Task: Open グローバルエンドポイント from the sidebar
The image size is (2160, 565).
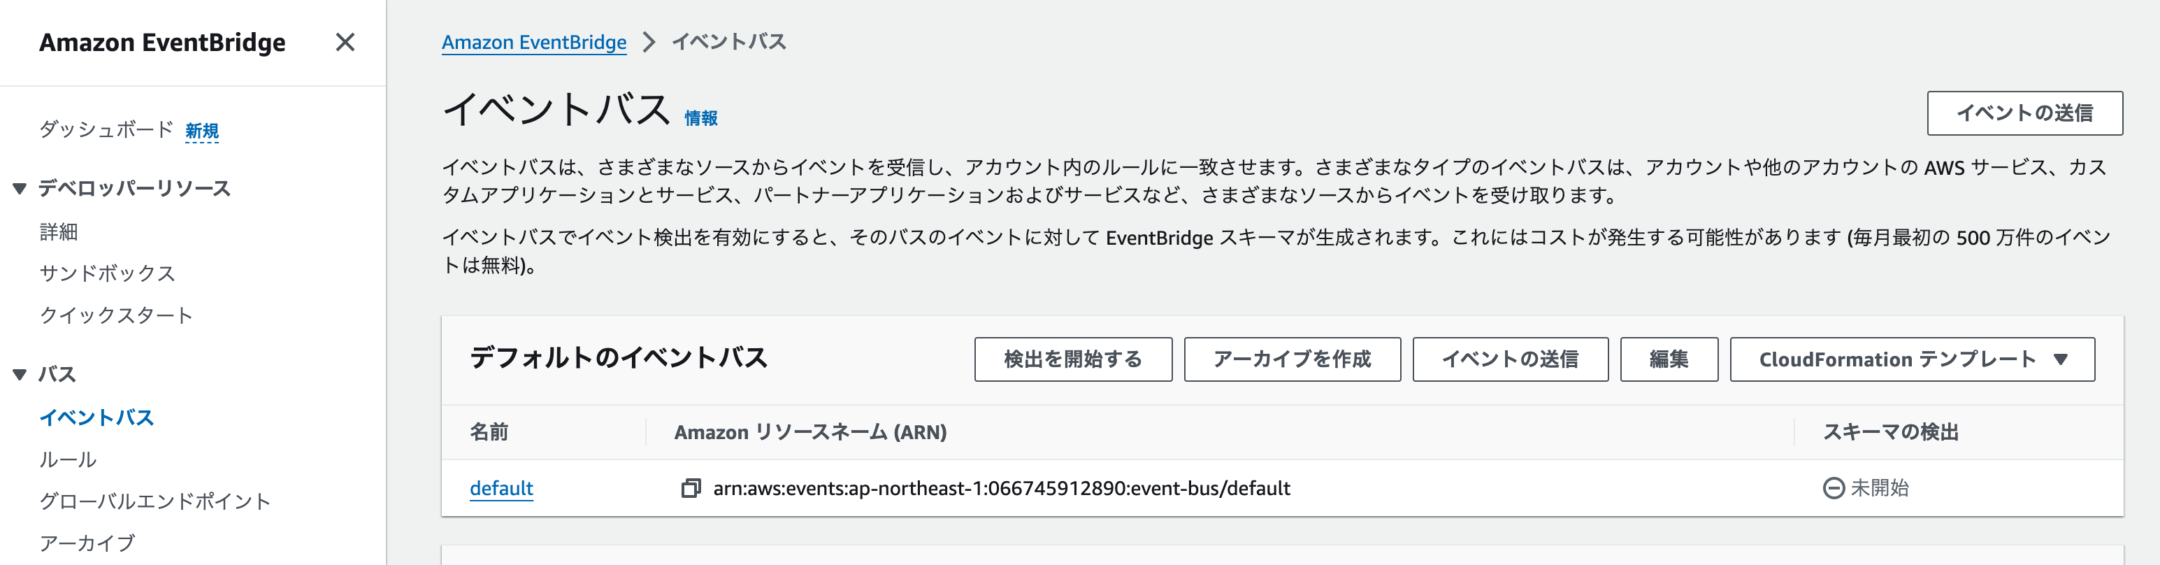Action: [155, 501]
